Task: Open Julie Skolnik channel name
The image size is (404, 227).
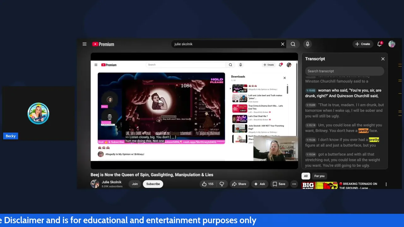Action: (111, 182)
